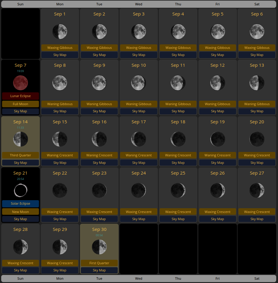Image resolution: width=278 pixels, height=283 pixels.
Task: Open Sky Map for Sep 19
Action: 217,163
